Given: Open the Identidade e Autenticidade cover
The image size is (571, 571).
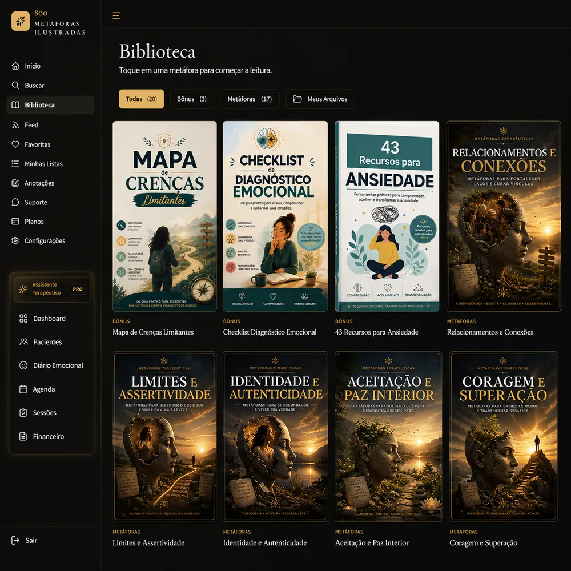Looking at the screenshot, I should [x=275, y=437].
